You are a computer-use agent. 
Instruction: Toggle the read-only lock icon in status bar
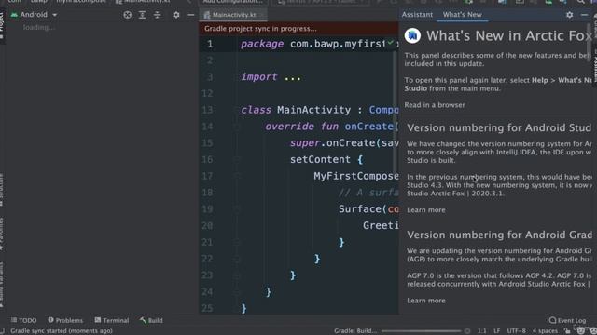pyautogui.click(x=567, y=331)
